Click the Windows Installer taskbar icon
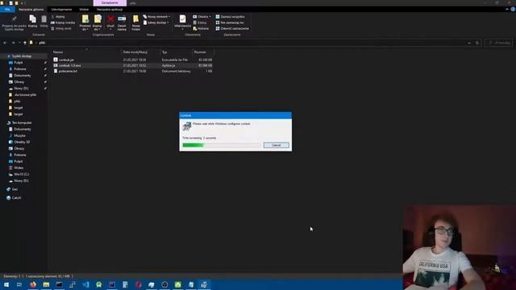Screen dimensions: 516x290 pyautogui.click(x=204, y=284)
